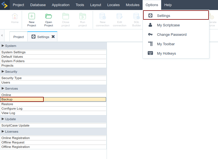
Task: Open System Settings in sidebar
Action: point(13,52)
